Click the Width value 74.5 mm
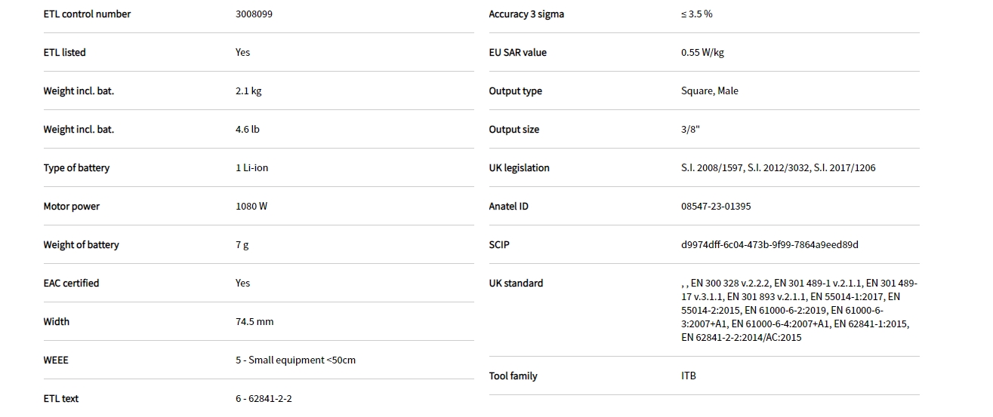 point(254,322)
